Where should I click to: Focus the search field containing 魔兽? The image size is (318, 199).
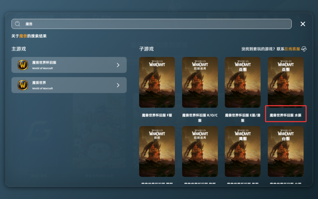[151, 24]
